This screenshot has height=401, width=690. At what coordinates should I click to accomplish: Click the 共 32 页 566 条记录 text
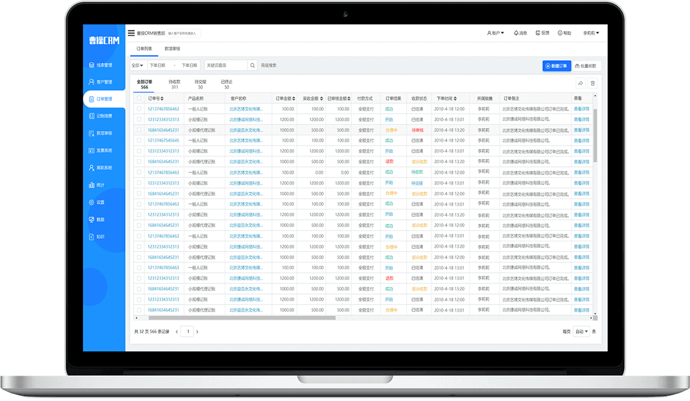[152, 331]
